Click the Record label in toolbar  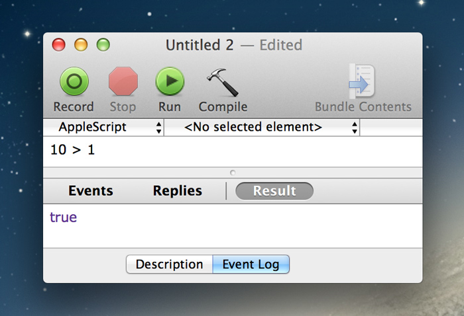(74, 107)
